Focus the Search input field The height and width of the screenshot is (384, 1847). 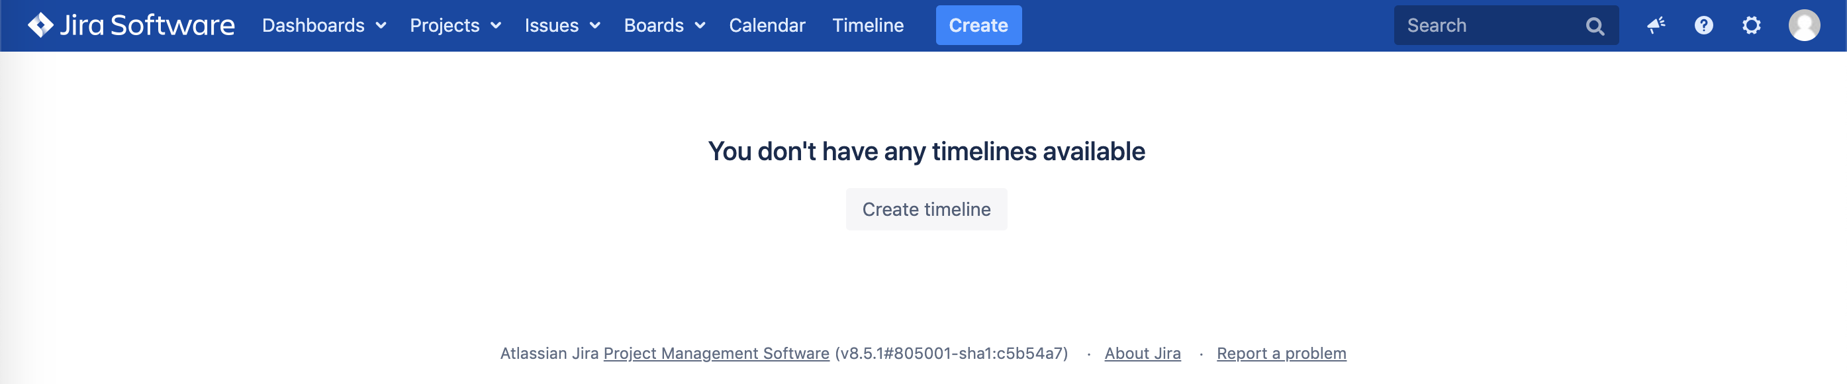click(x=1484, y=26)
